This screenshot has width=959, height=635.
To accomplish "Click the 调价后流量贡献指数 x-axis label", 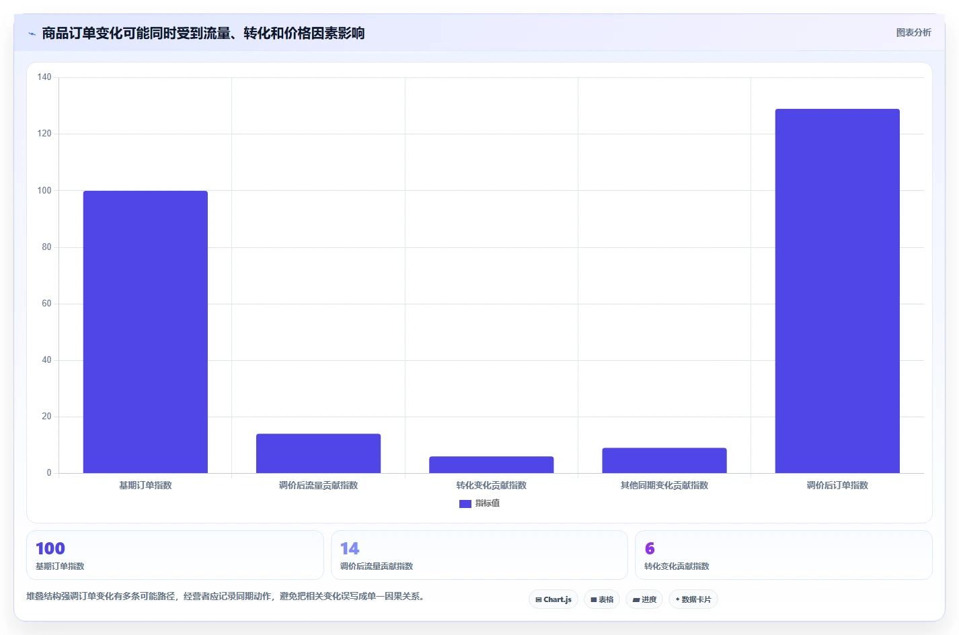I will [x=318, y=485].
